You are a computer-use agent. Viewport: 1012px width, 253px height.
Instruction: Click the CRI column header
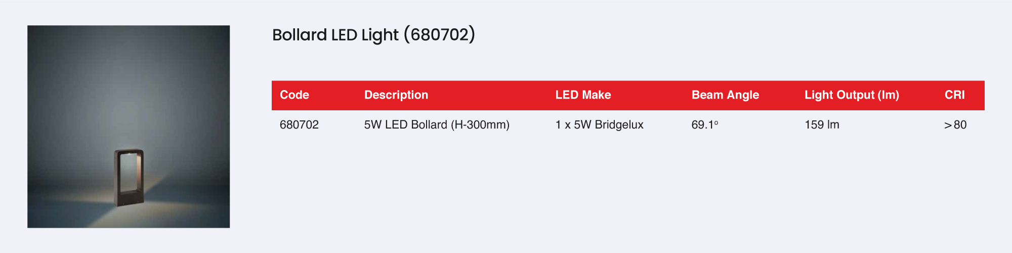pyautogui.click(x=954, y=95)
